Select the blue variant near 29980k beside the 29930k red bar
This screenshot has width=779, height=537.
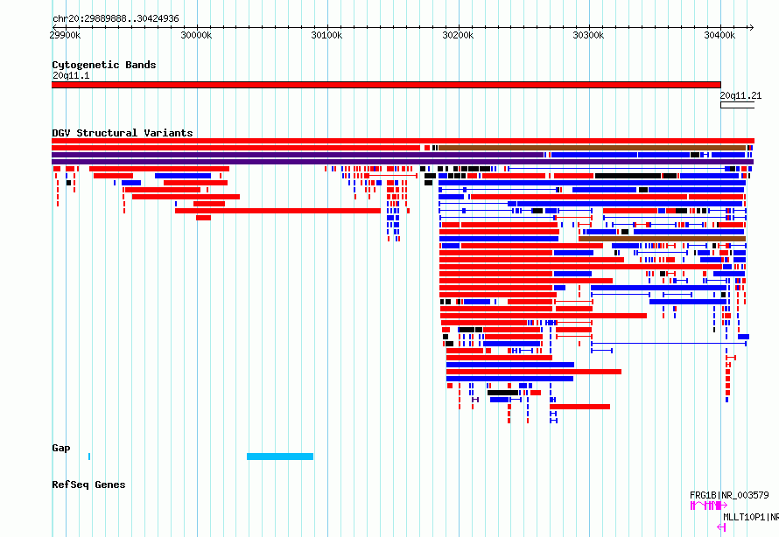point(183,176)
